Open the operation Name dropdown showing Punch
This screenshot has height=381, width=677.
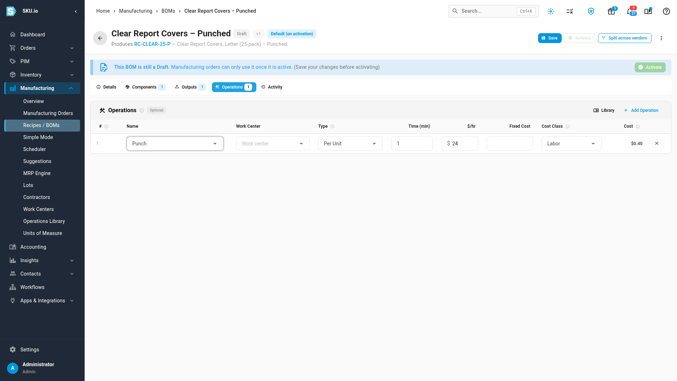[175, 144]
